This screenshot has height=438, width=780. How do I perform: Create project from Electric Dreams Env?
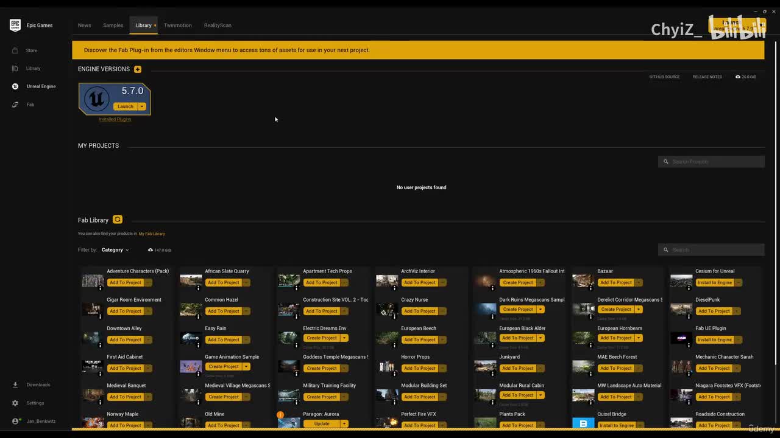[x=322, y=338]
